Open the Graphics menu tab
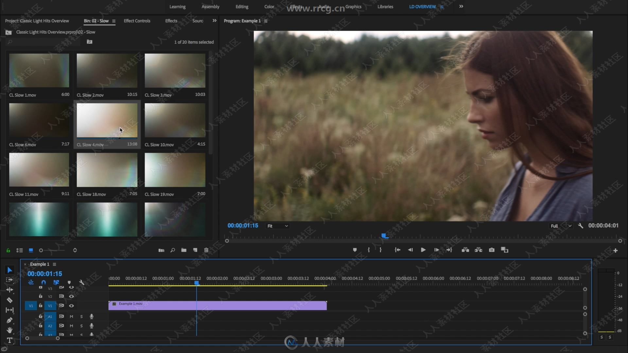 pyautogui.click(x=353, y=6)
